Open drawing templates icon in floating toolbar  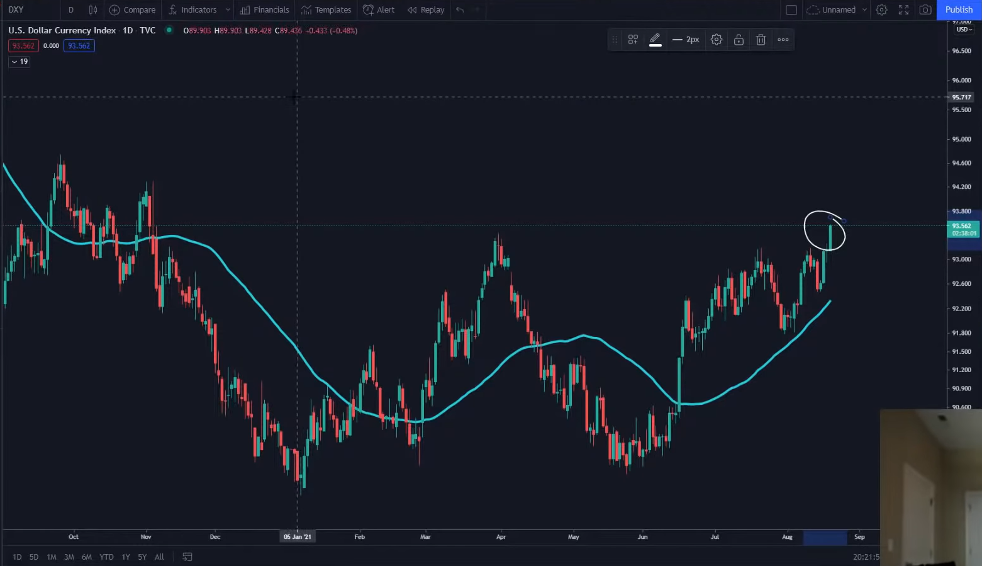pyautogui.click(x=633, y=40)
